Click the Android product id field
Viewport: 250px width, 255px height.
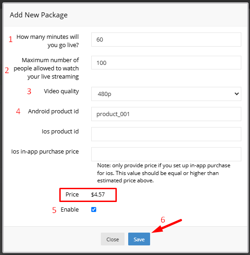click(166, 114)
